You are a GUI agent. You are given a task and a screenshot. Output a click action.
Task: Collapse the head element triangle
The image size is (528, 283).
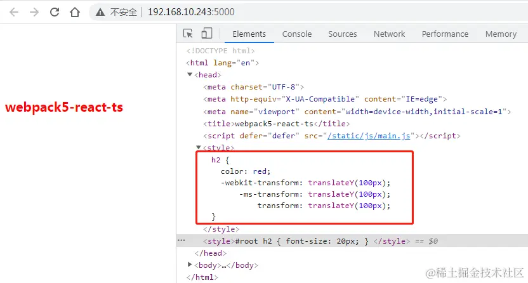(190, 74)
